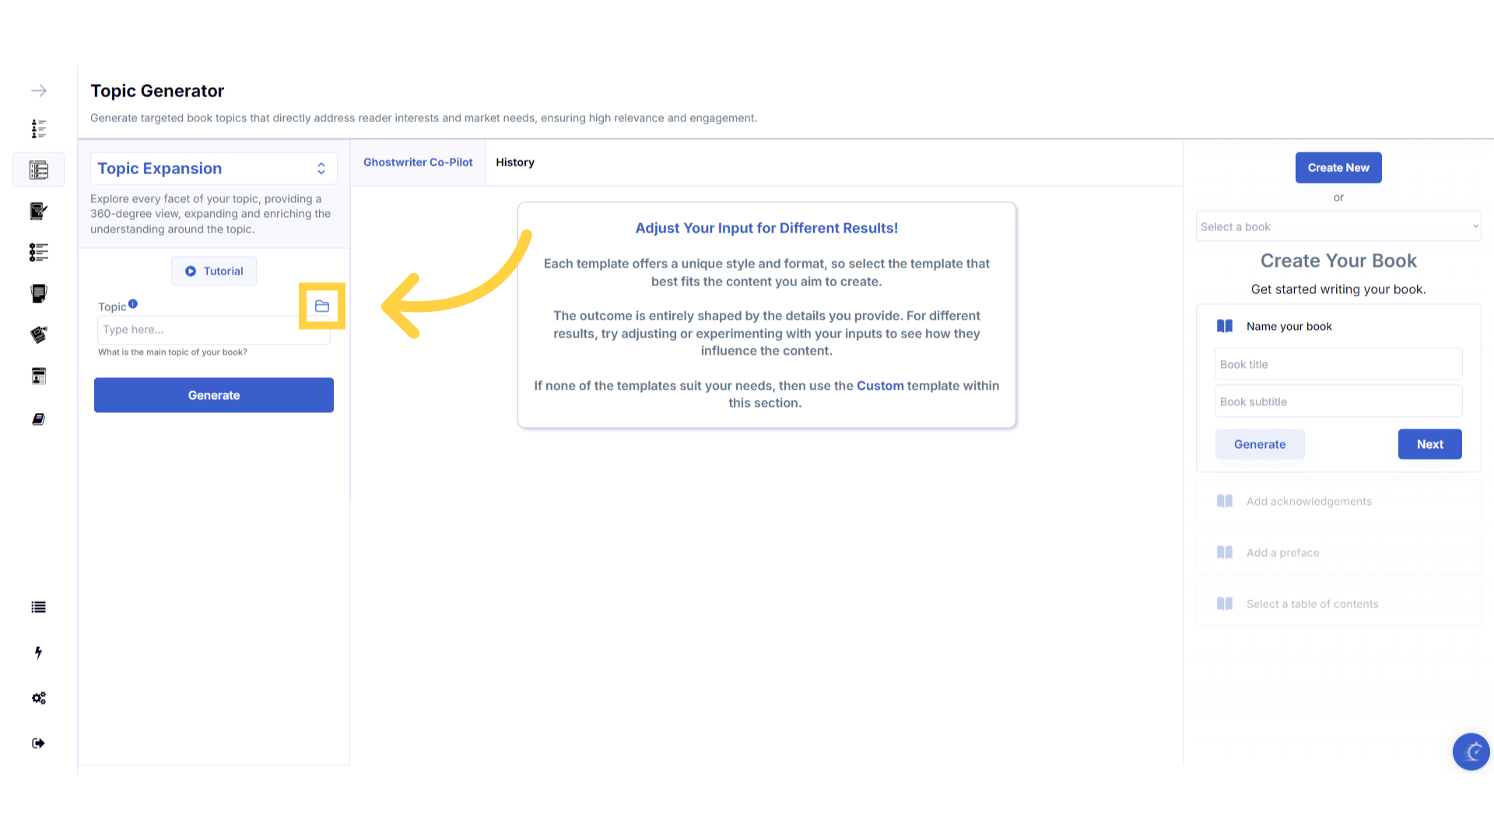Select the Ghostwriter Co-Pilot tab

point(418,163)
